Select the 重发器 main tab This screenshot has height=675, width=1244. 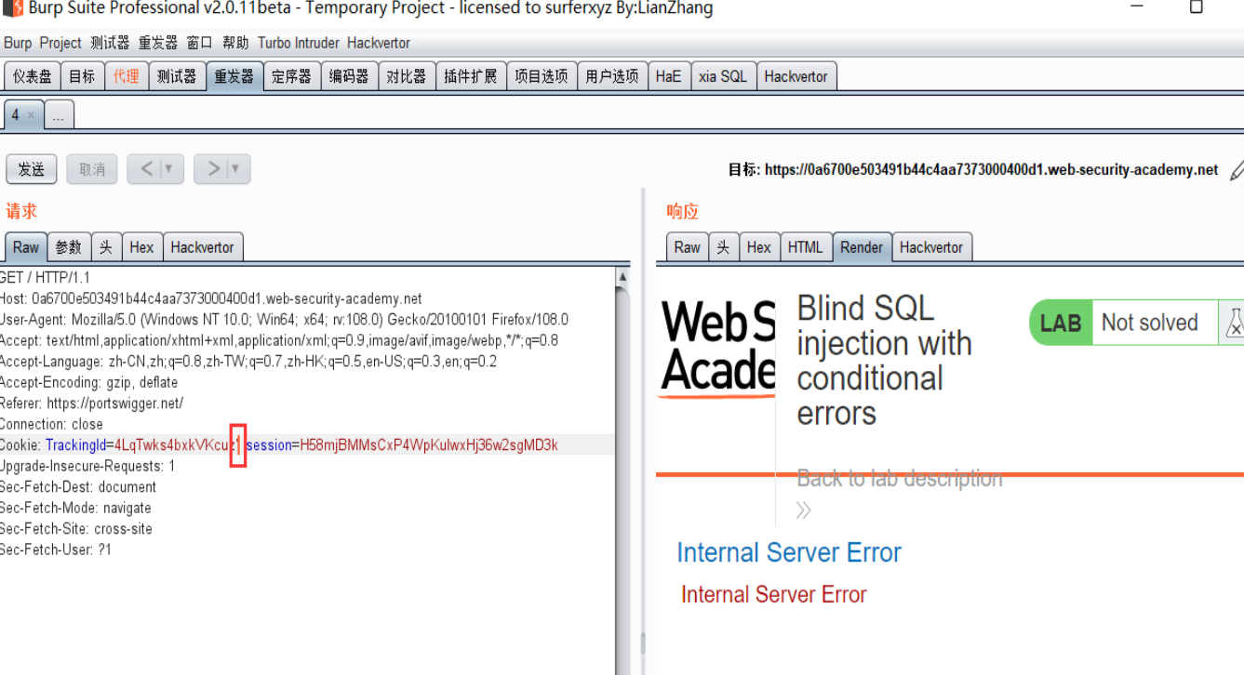pyautogui.click(x=234, y=76)
